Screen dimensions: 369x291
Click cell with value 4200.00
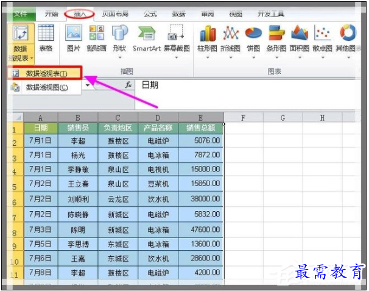[200, 273]
